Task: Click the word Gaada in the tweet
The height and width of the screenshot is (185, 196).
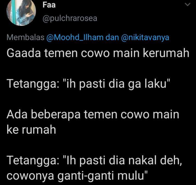Action: [24, 53]
